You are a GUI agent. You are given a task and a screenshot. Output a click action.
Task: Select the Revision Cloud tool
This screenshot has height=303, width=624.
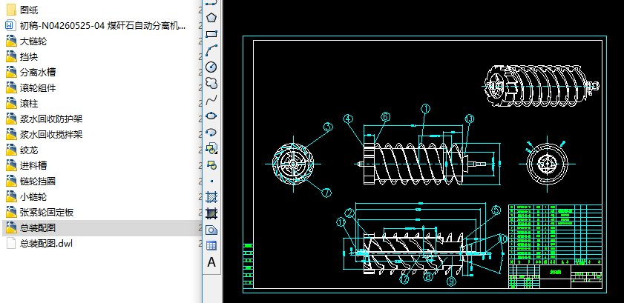(211, 83)
